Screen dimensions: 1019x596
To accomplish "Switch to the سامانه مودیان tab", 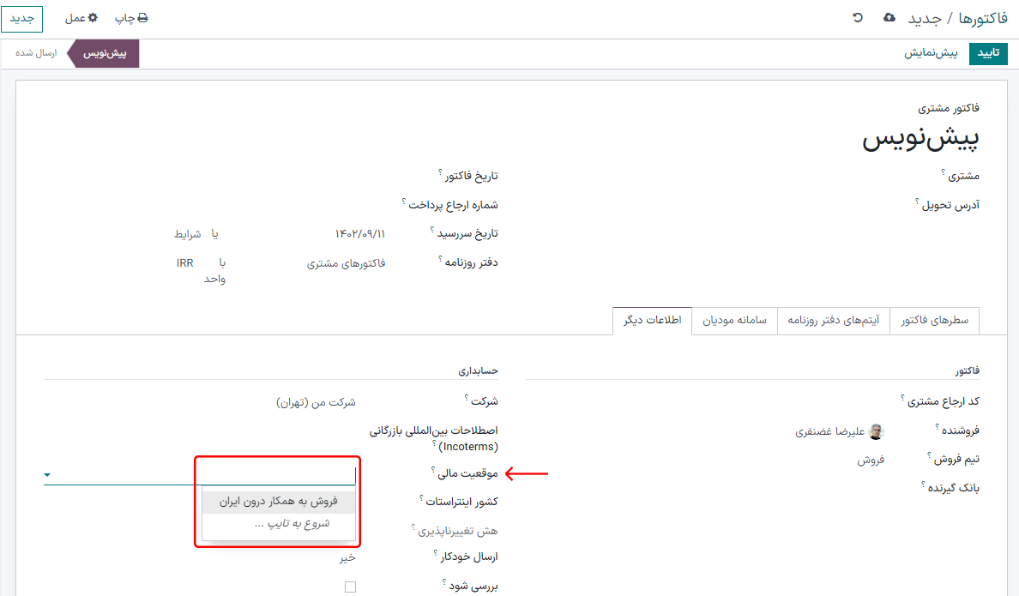I will 734,320.
